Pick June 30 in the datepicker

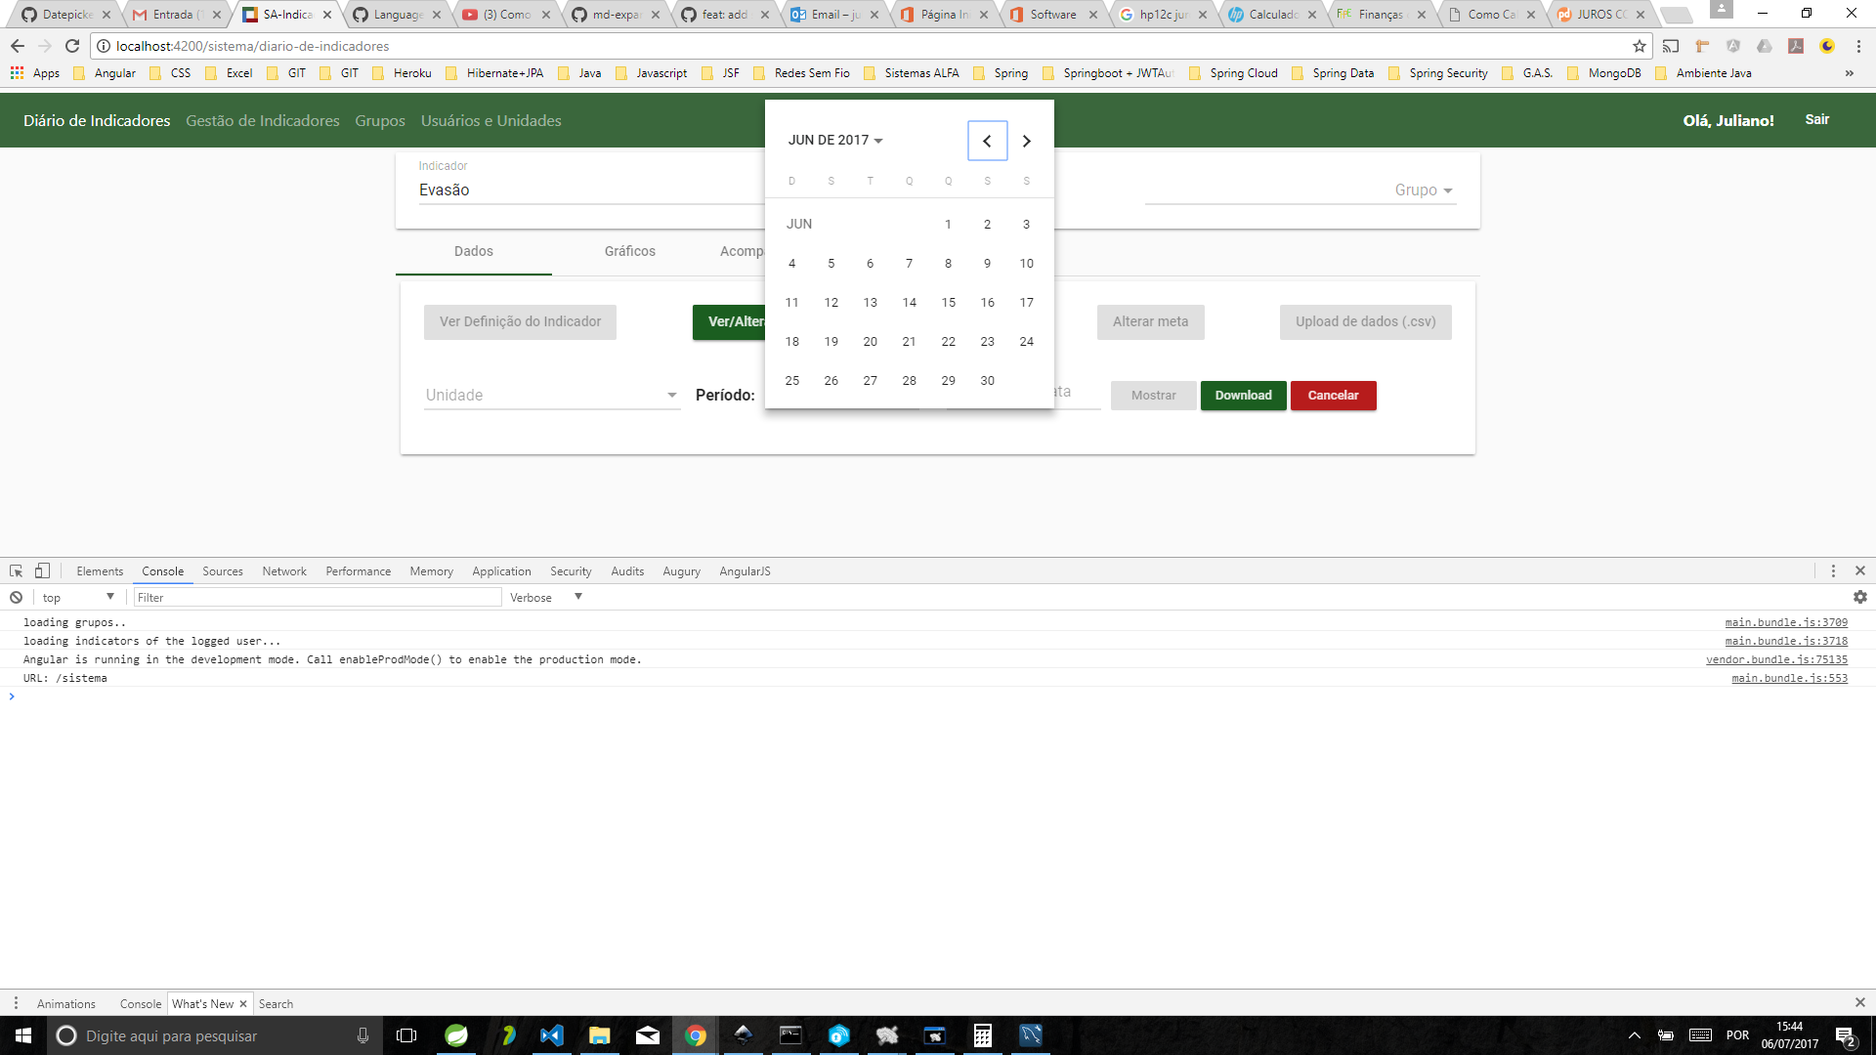tap(987, 381)
